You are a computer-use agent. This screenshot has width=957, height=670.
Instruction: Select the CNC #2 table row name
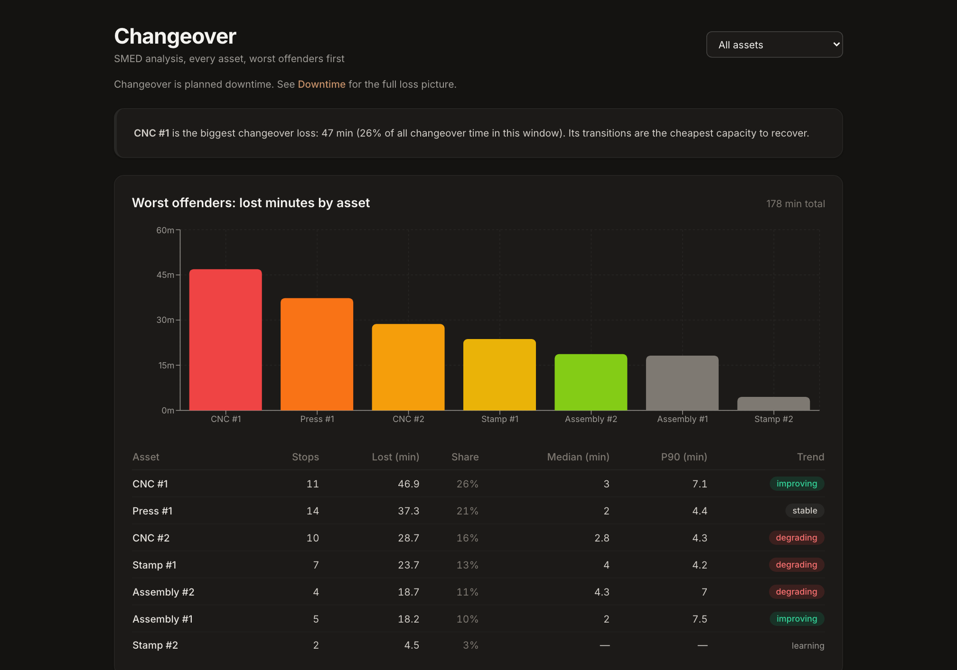151,538
